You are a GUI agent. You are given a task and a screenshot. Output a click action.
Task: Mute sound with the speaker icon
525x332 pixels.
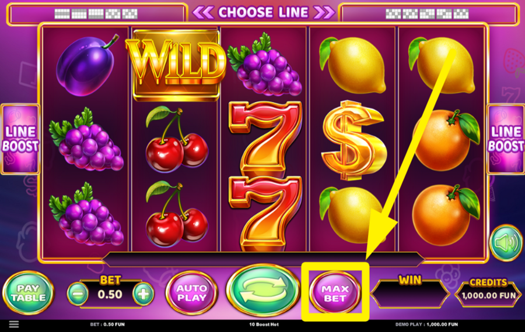click(x=506, y=243)
